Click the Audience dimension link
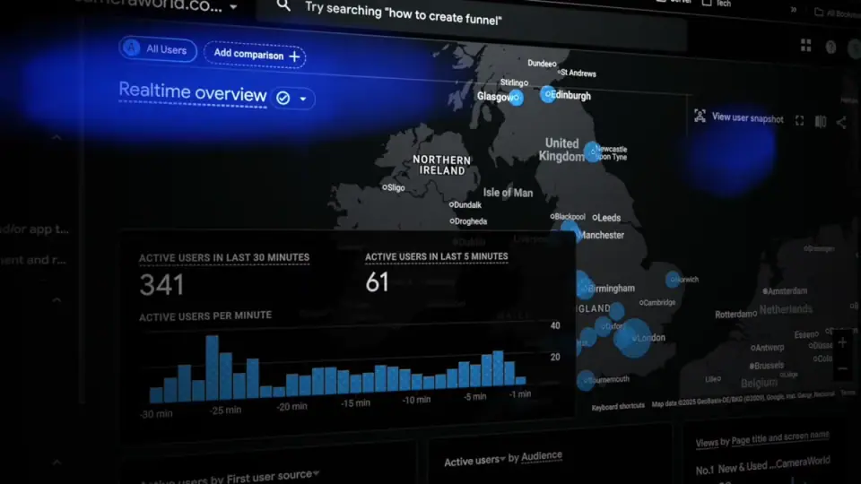This screenshot has width=861, height=484. (x=542, y=456)
